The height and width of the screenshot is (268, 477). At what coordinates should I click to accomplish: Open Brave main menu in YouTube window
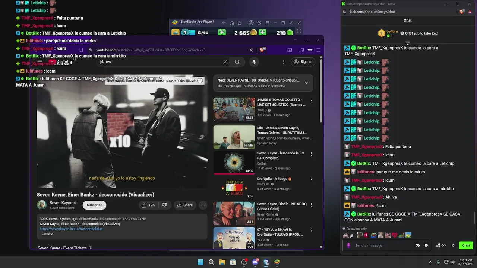[318, 50]
